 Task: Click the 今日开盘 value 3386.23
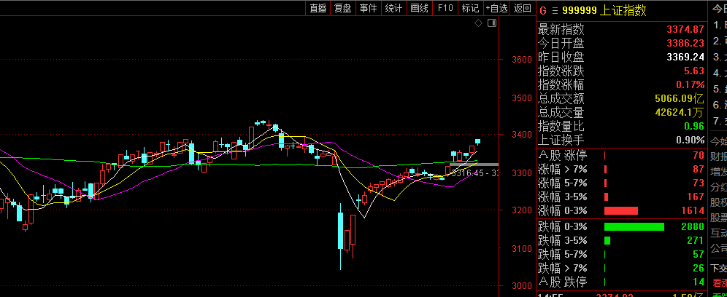point(685,44)
